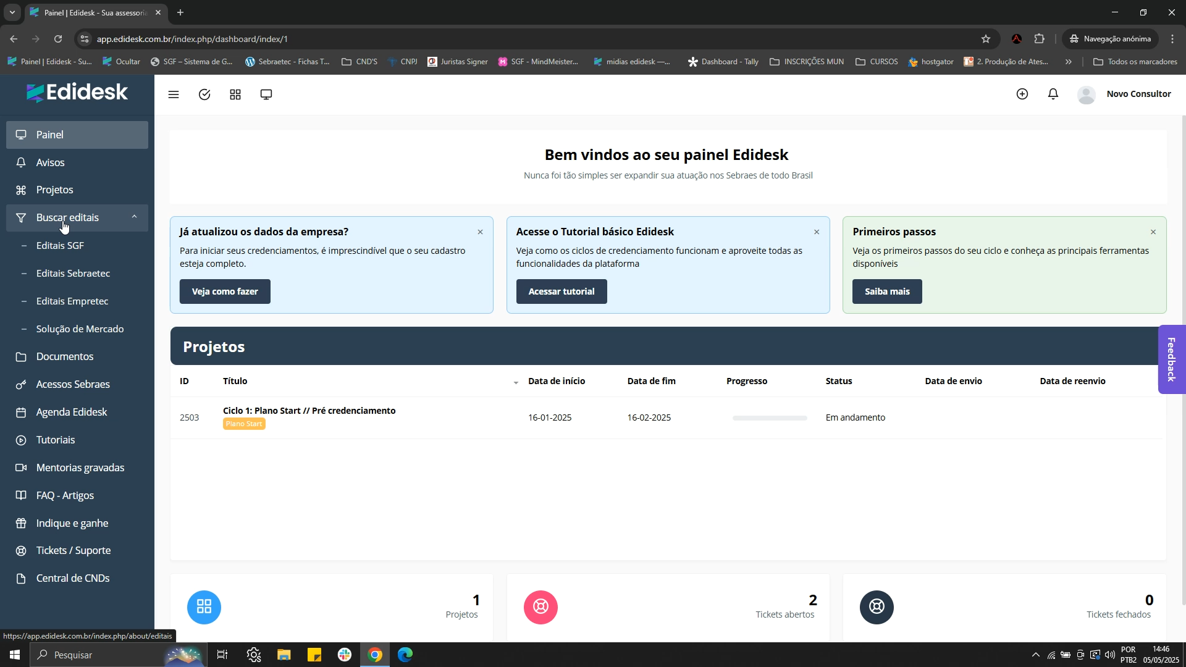Click the progress bar of project 2503
The image size is (1186, 667).
(770, 418)
